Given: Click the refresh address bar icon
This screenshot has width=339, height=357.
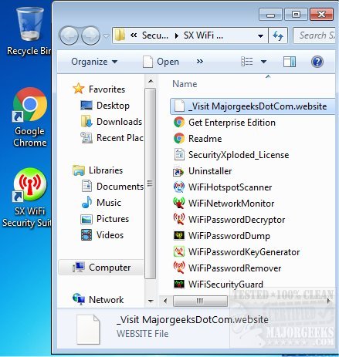Looking at the screenshot, I should 278,35.
